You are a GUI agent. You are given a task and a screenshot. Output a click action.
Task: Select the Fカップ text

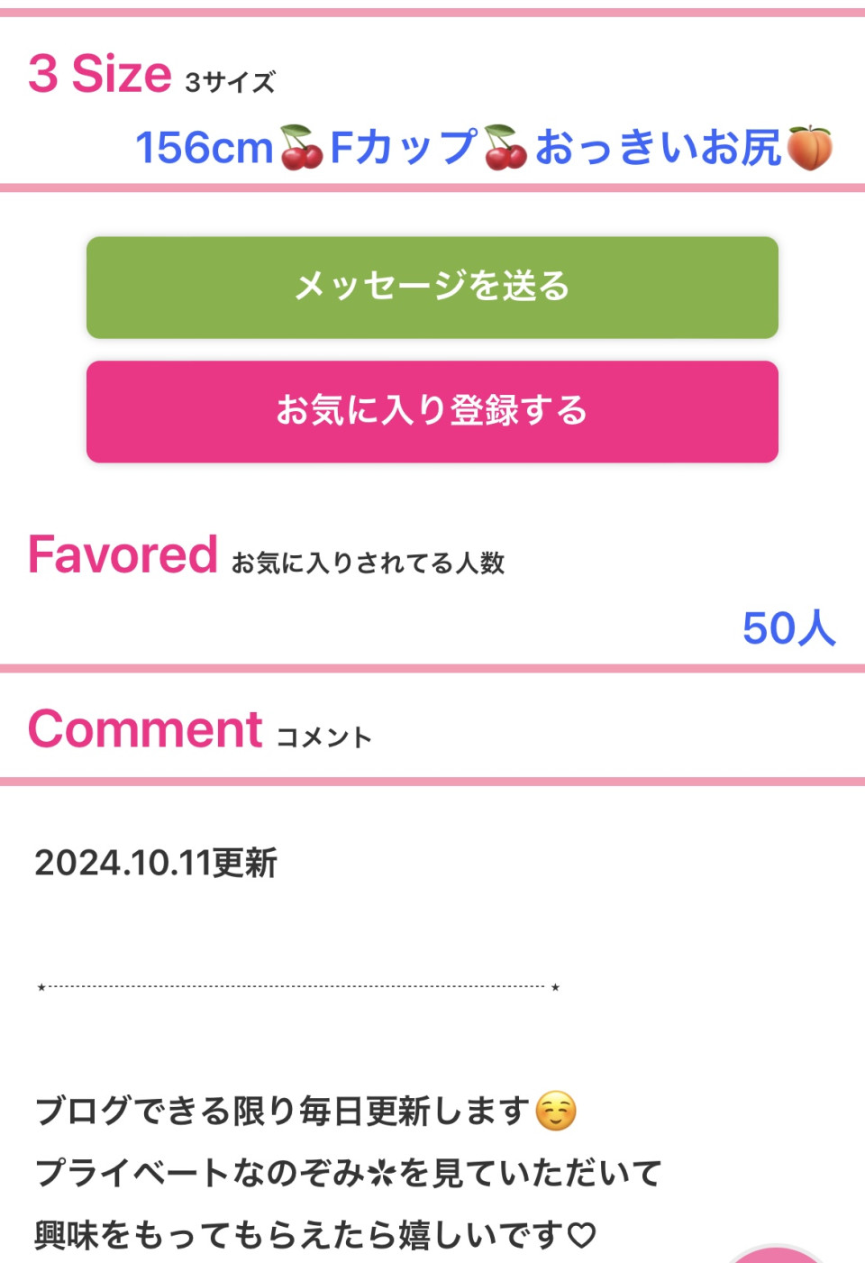click(403, 148)
